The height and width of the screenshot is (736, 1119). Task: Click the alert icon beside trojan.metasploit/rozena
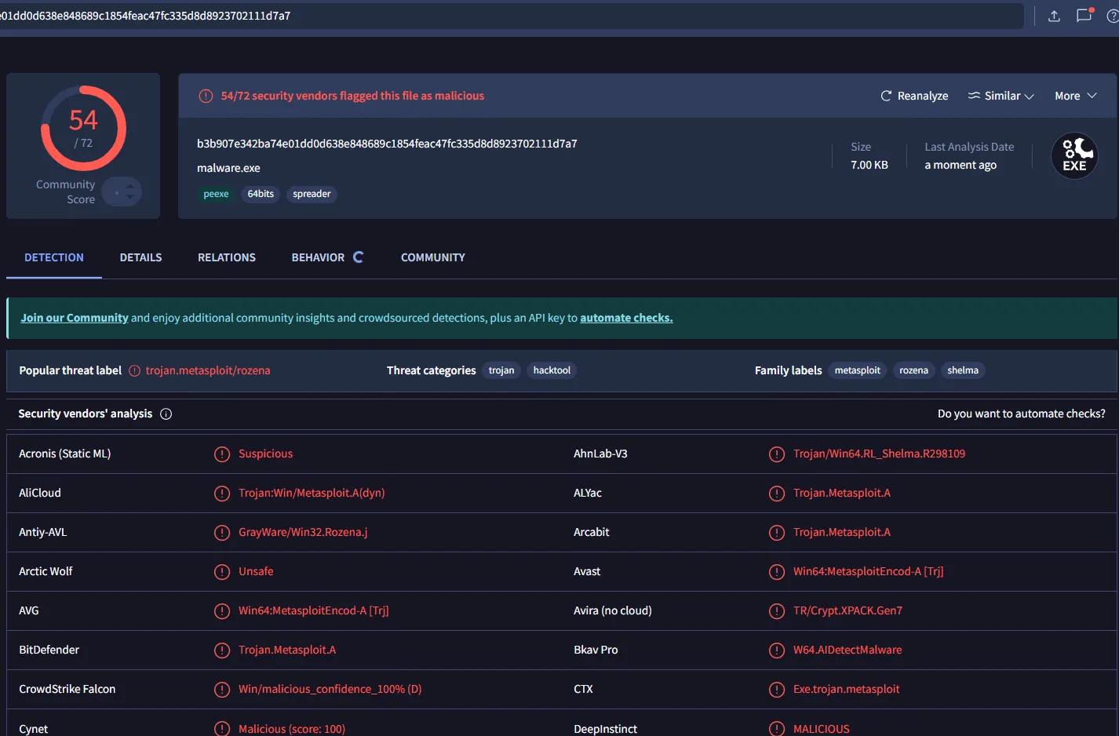[135, 371]
